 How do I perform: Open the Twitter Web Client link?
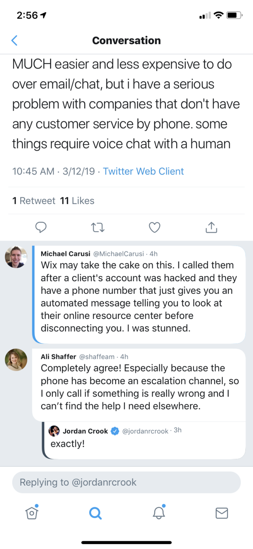click(x=143, y=171)
